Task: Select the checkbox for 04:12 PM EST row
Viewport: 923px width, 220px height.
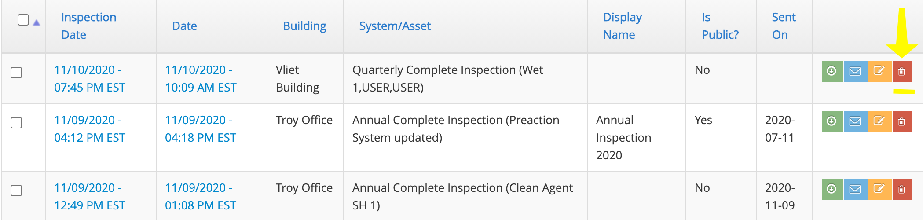Action: (16, 123)
